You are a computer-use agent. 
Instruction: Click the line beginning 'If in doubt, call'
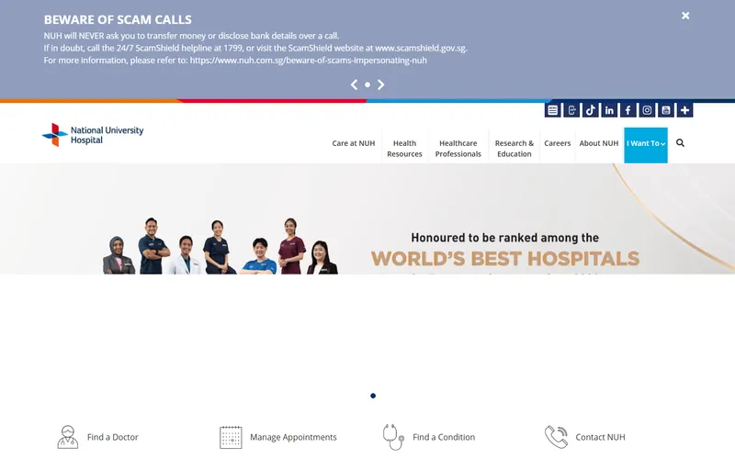tap(255, 48)
